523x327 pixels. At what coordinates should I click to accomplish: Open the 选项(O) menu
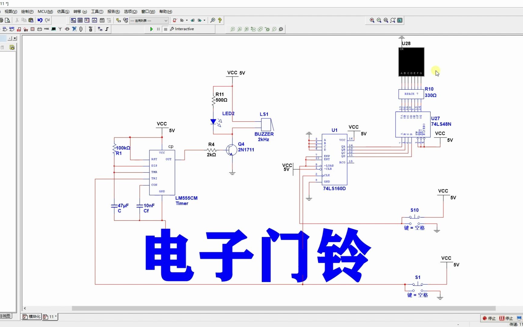point(130,12)
